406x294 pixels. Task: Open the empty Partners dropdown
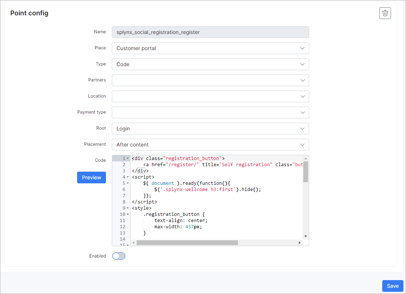pyautogui.click(x=210, y=80)
